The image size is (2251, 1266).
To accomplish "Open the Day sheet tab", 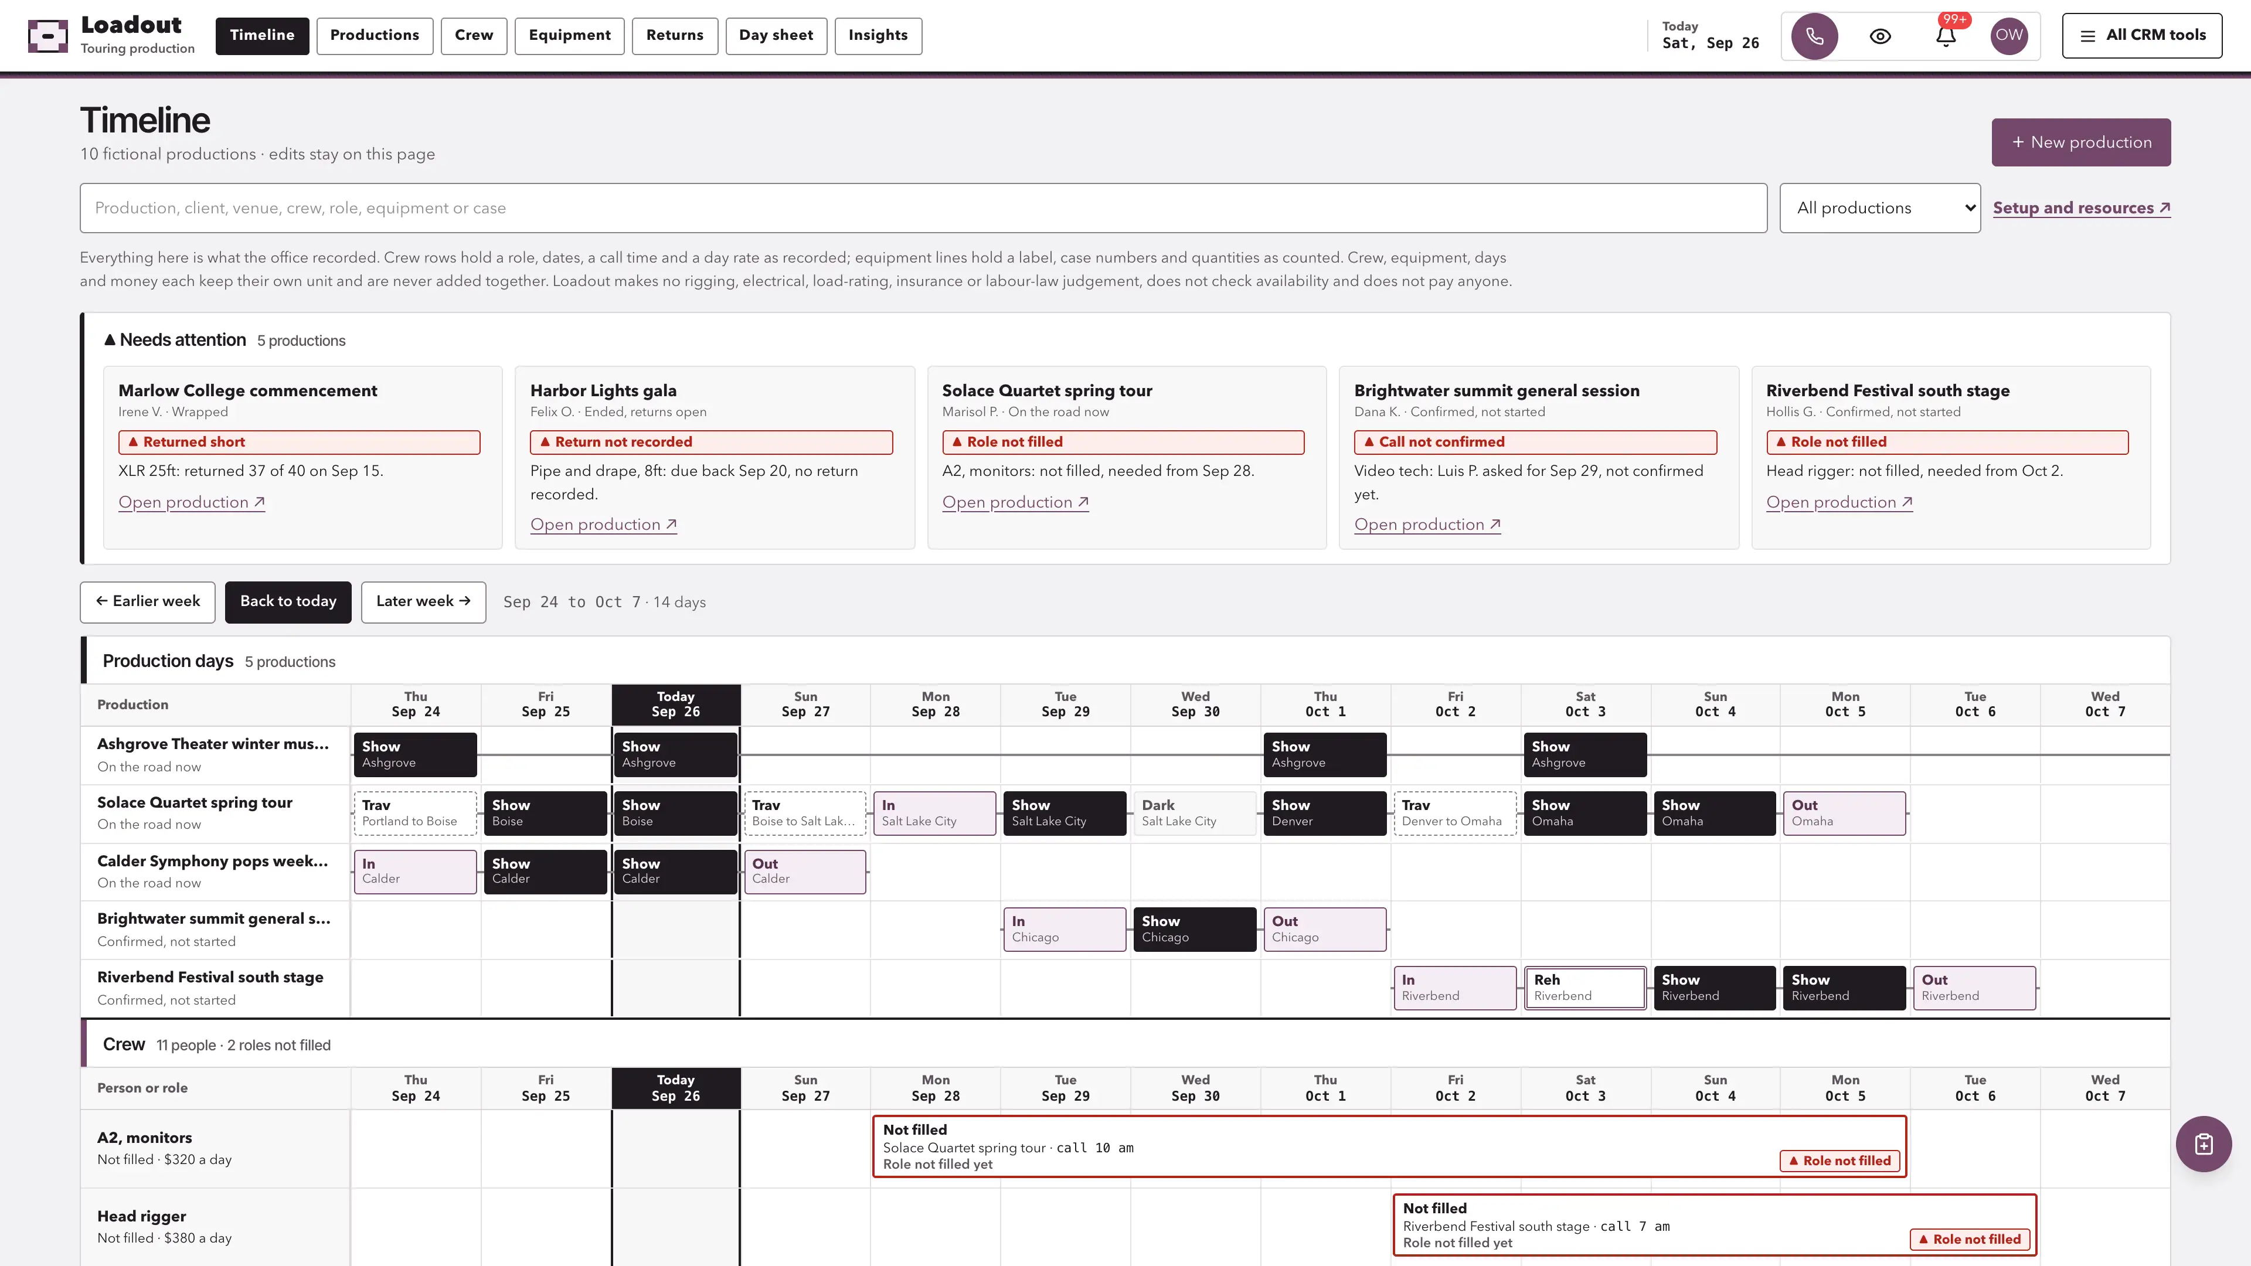I will tap(776, 36).
